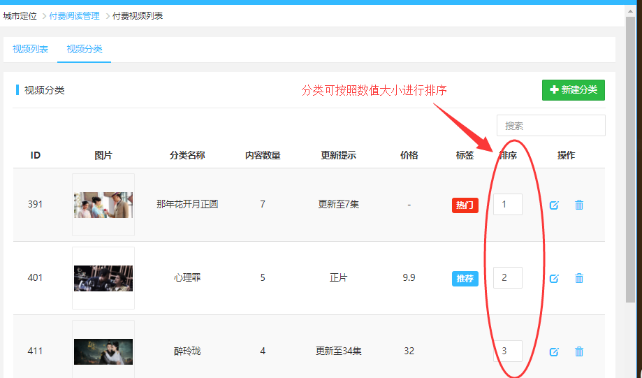Focus the 搜索 search field
642x378 pixels.
550,126
